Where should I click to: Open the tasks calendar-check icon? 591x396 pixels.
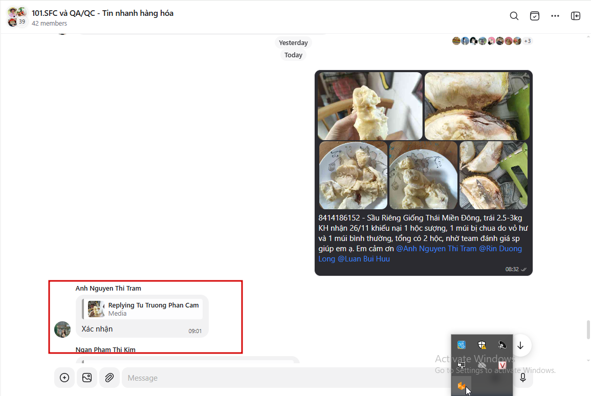tap(535, 16)
